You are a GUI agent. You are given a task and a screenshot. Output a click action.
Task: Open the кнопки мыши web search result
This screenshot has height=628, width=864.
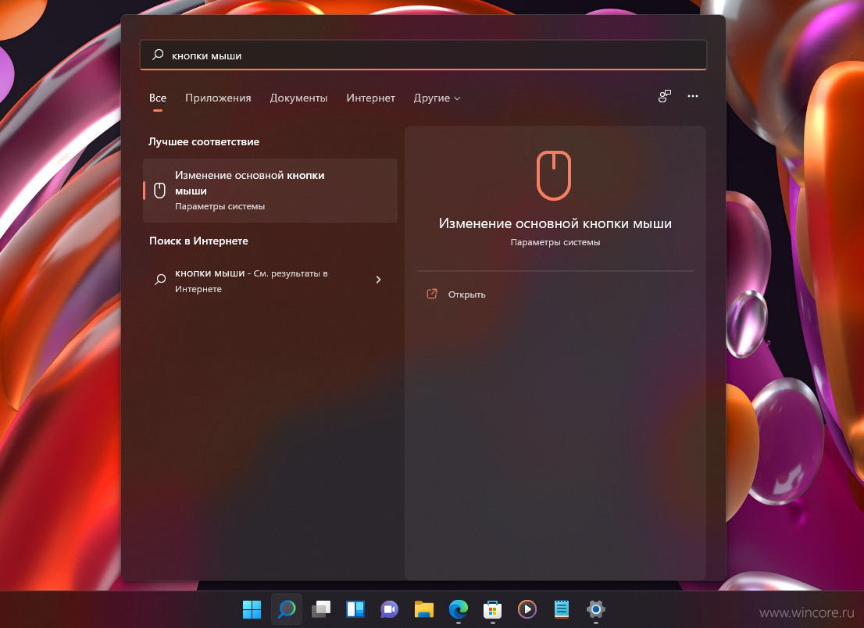[270, 281]
